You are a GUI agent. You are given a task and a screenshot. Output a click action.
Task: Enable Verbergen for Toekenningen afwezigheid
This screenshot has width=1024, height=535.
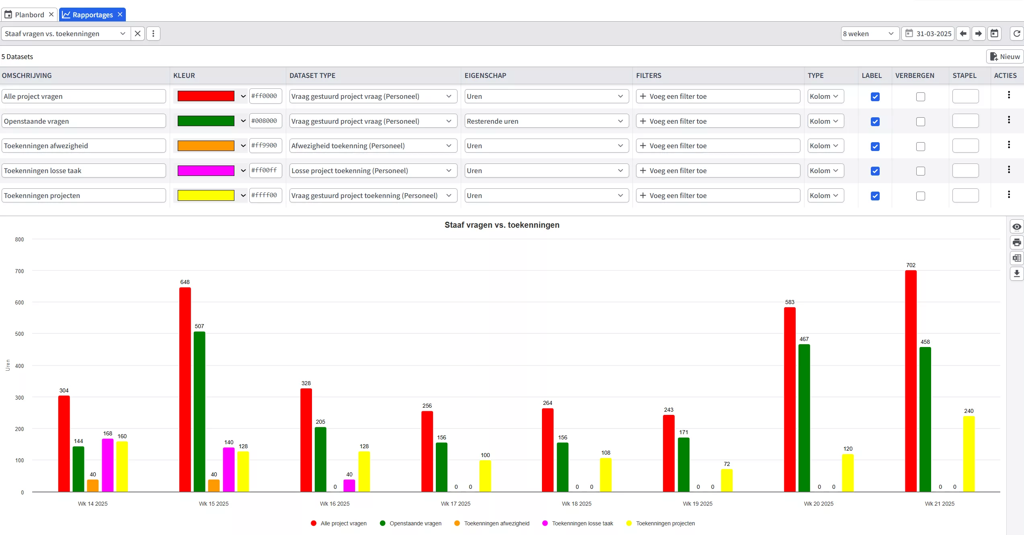[x=921, y=147]
